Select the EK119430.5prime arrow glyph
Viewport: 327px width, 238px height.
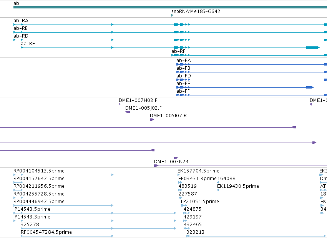click(x=218, y=190)
